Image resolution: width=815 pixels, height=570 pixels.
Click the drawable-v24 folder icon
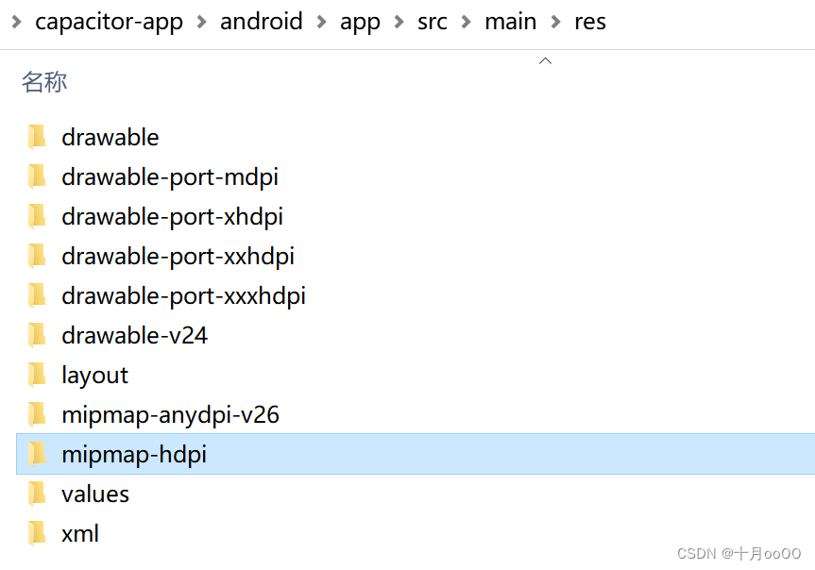[x=38, y=335]
